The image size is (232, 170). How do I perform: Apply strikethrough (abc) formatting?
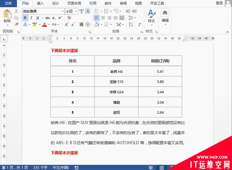click(48, 18)
